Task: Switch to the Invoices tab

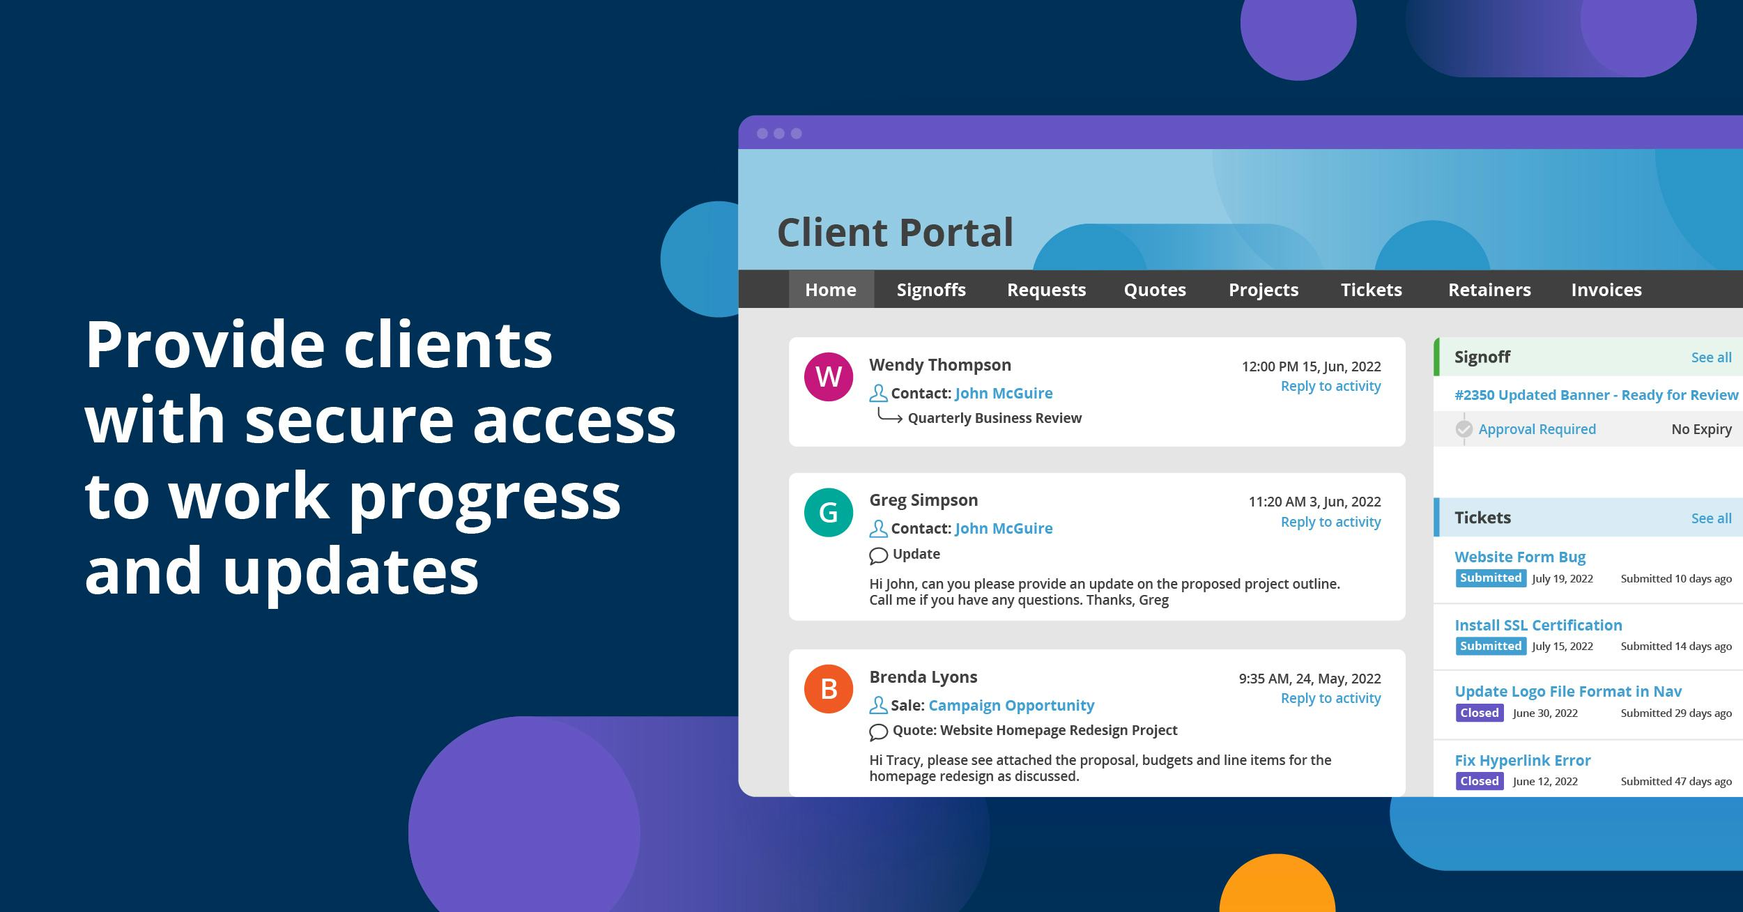Action: point(1606,290)
